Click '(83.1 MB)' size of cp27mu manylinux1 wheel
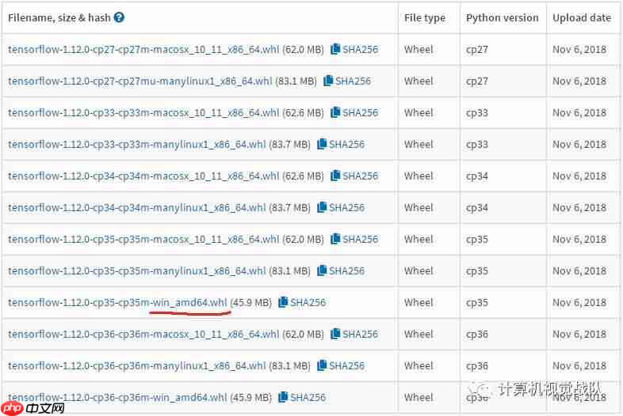Screen dimensions: 623x416 [x=296, y=81]
